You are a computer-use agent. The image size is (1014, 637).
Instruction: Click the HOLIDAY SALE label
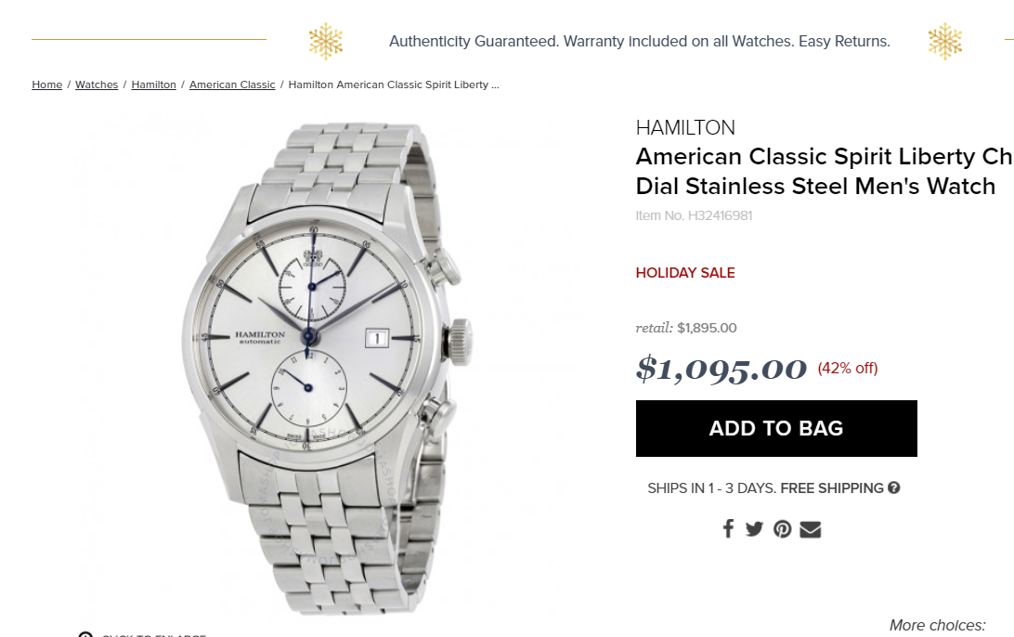pyautogui.click(x=685, y=273)
